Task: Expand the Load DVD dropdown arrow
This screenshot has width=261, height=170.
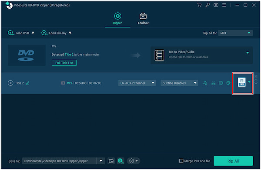Action: click(33, 33)
